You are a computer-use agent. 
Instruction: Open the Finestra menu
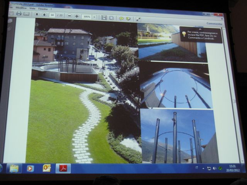[43, 9]
